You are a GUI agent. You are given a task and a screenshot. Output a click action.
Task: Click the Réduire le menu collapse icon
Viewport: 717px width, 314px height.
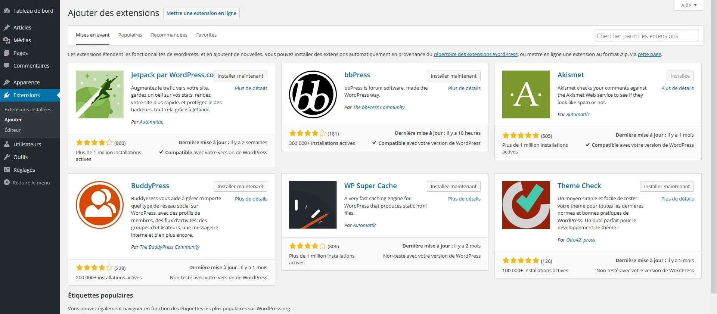coord(7,183)
